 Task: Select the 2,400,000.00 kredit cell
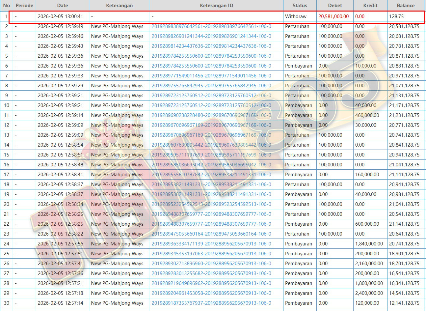[x=369, y=293]
